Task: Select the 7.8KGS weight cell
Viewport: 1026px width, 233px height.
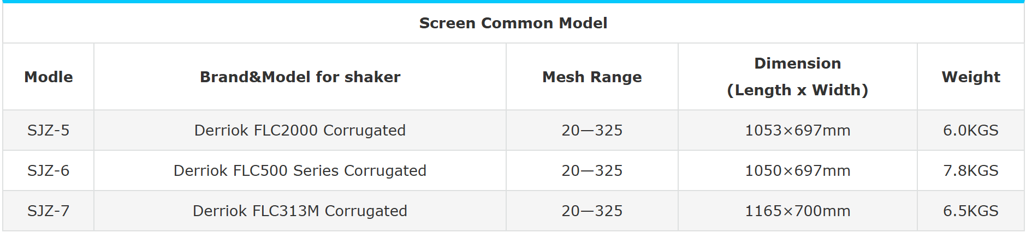Action: [970, 170]
